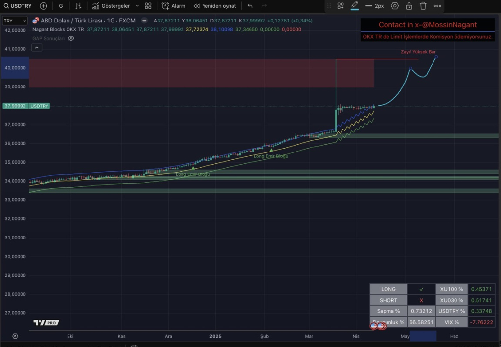501x347 pixels.
Task: Open drawing settings hexagon icon
Action: [395, 6]
